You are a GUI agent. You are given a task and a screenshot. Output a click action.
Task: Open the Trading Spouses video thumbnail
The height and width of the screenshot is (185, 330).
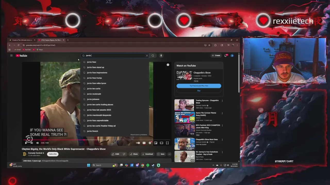184,105
